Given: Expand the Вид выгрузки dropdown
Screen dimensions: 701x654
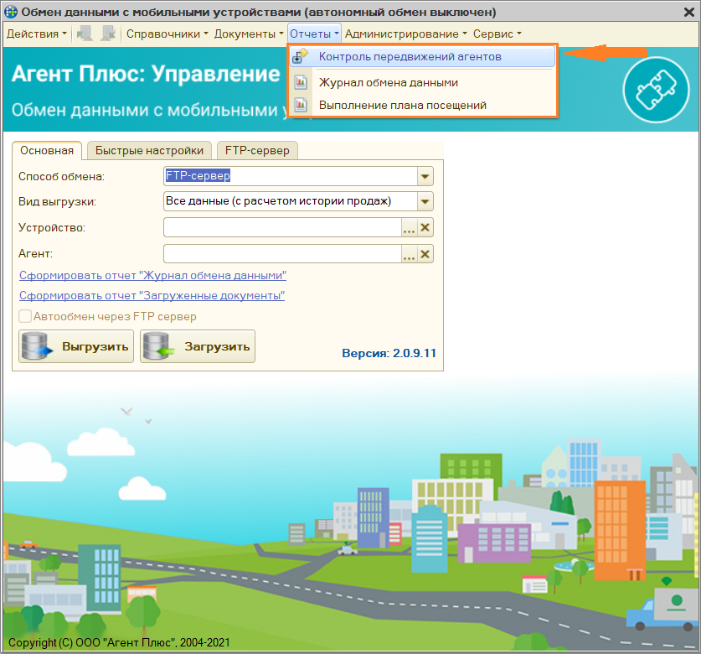Looking at the screenshot, I should pos(425,201).
